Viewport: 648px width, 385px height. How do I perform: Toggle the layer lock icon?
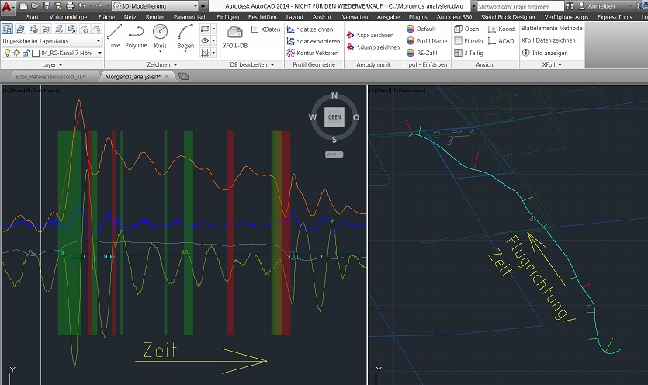click(26, 53)
